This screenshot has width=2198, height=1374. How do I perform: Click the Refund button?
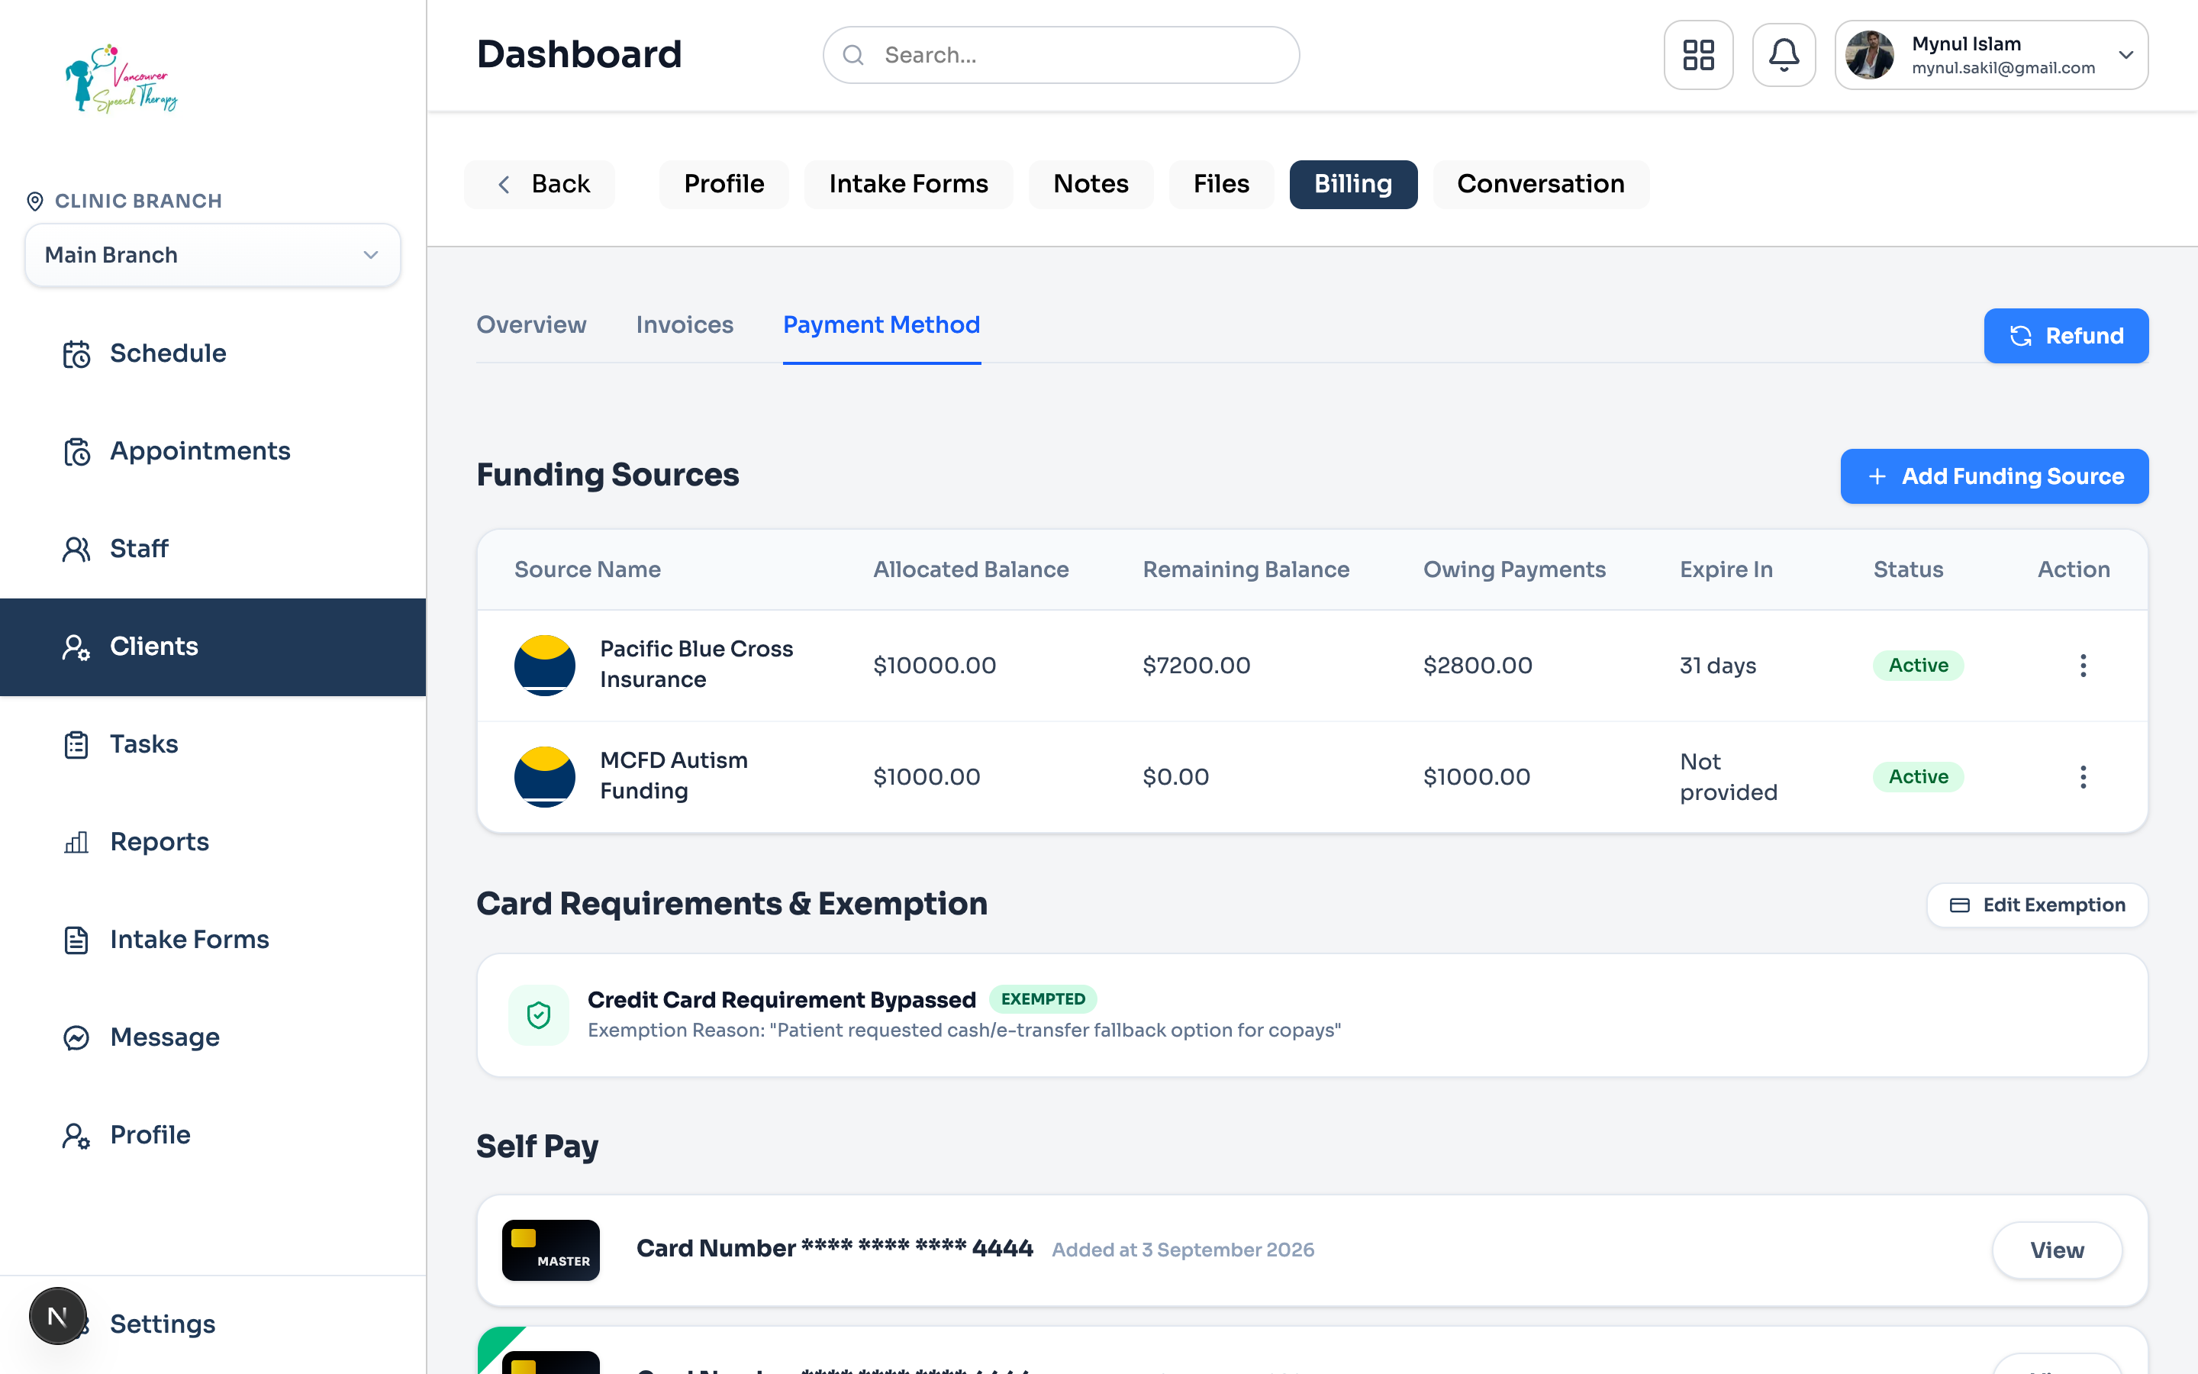[x=2065, y=336]
